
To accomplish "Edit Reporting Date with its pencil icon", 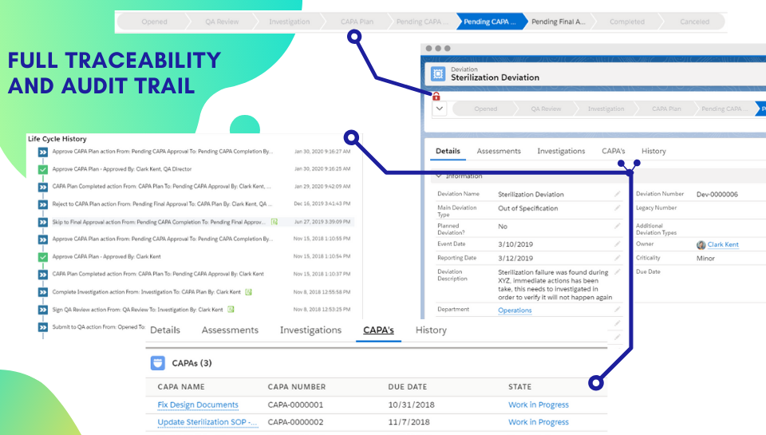I will (618, 258).
